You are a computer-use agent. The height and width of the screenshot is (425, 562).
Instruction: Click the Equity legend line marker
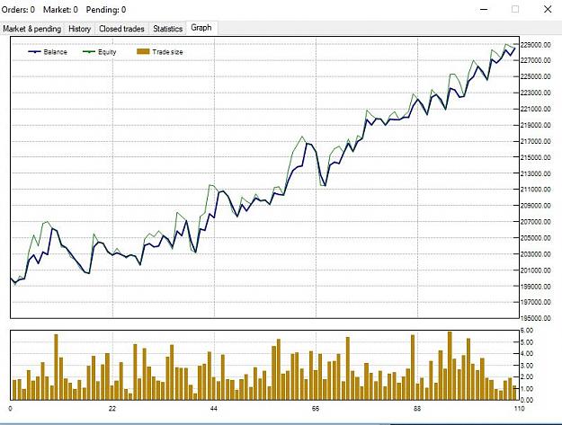coord(89,52)
